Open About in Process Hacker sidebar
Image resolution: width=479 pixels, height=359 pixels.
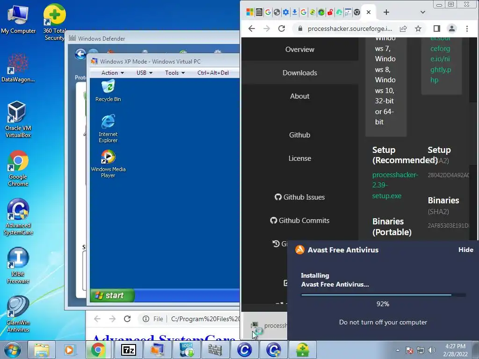pos(300,96)
